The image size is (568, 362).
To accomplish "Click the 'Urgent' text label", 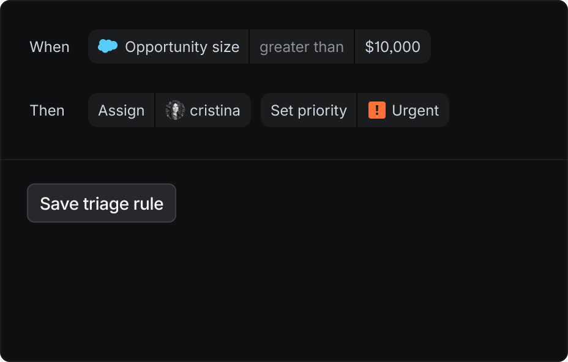I will 415,110.
